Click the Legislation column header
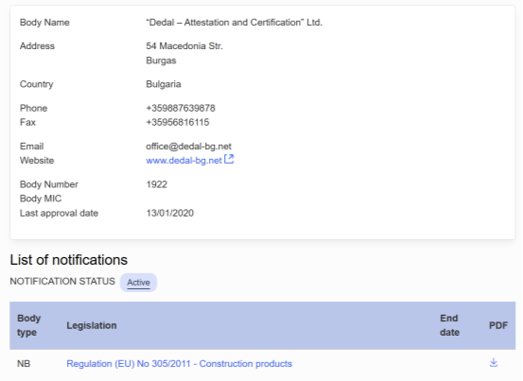 coord(92,325)
